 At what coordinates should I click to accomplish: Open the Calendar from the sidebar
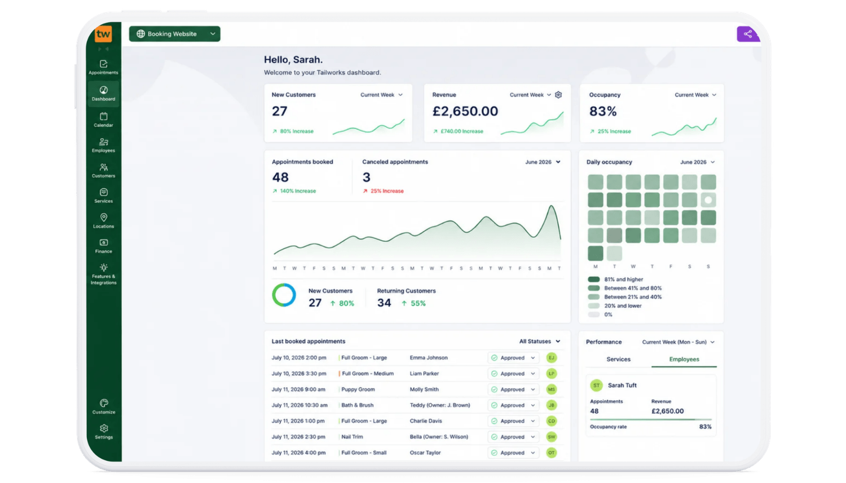[103, 119]
